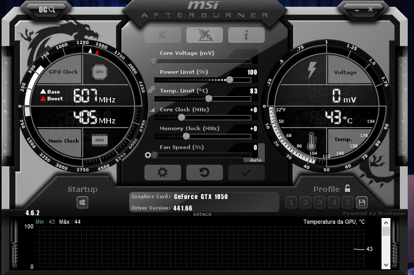The height and width of the screenshot is (275, 414).
Task: Click the driver version 441.66 text
Action: coord(183,208)
